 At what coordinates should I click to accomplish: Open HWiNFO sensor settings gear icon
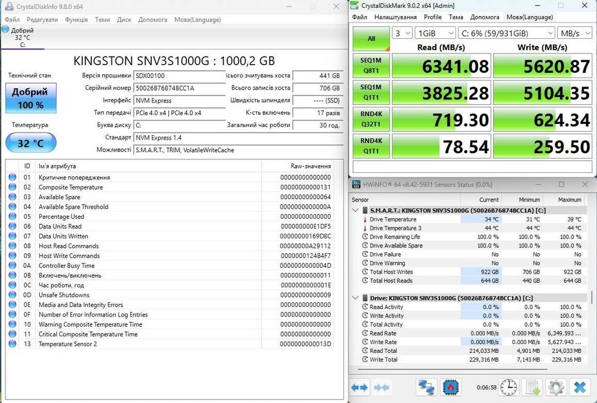pos(555,387)
